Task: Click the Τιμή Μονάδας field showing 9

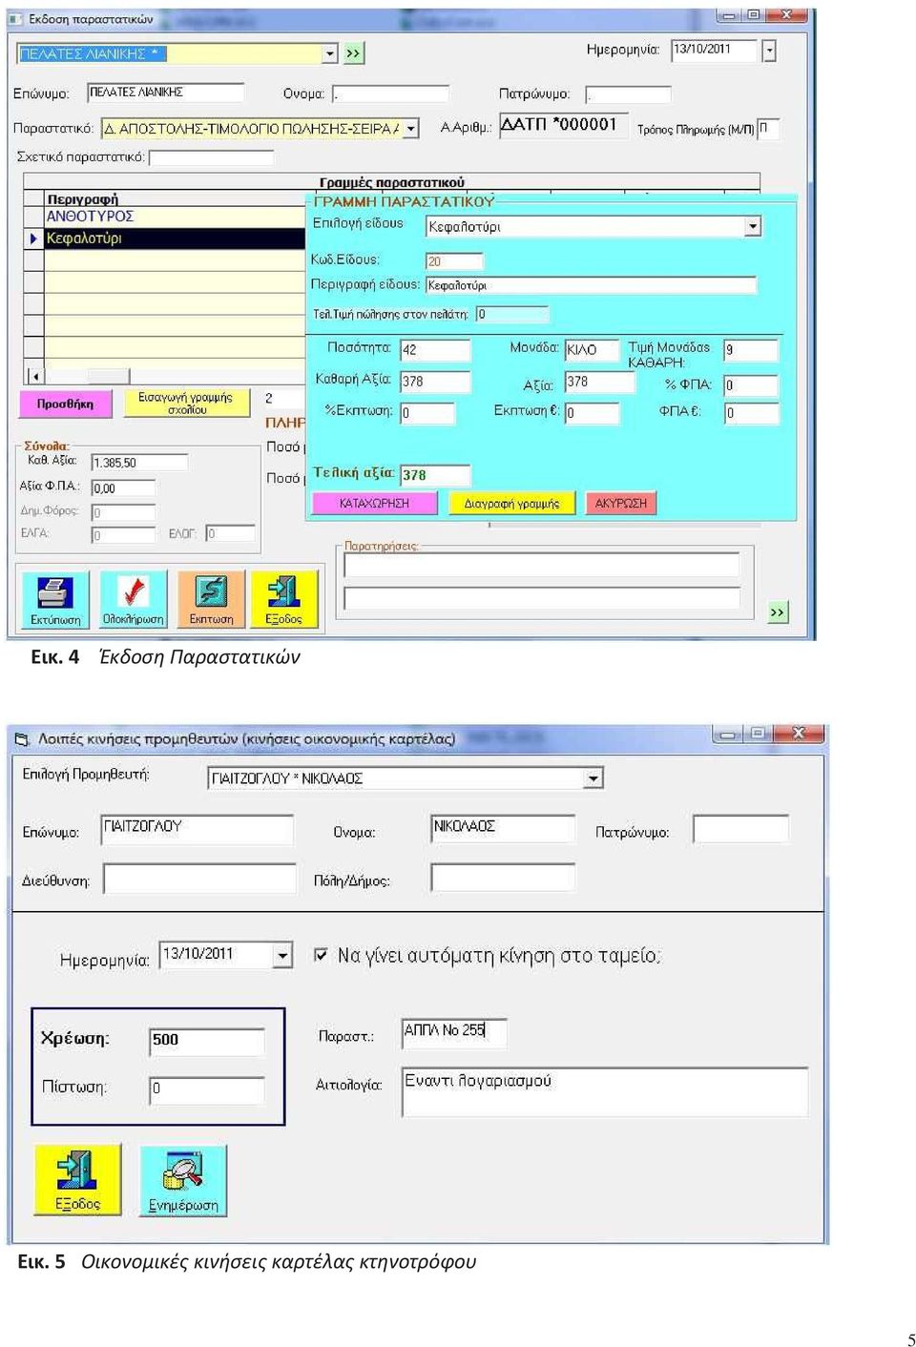Action: [751, 350]
